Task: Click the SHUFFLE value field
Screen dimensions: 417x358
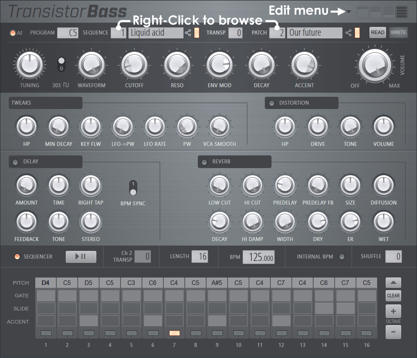Action: click(394, 257)
